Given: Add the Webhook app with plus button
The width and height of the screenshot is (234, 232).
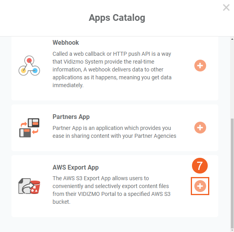Looking at the screenshot, I should (x=200, y=66).
